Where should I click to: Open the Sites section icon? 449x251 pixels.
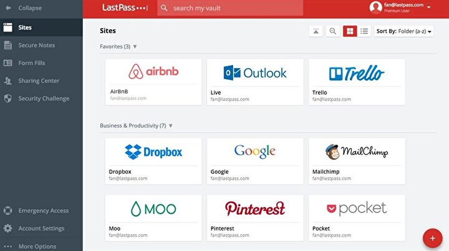click(7, 27)
